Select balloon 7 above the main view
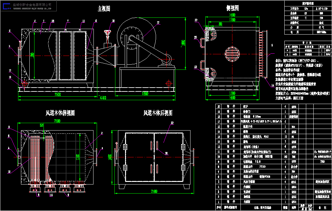Screen dimensions: 332x211 point(68,21)
